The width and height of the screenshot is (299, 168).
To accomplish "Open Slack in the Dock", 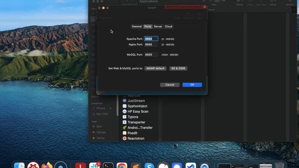I will [x=94, y=165].
